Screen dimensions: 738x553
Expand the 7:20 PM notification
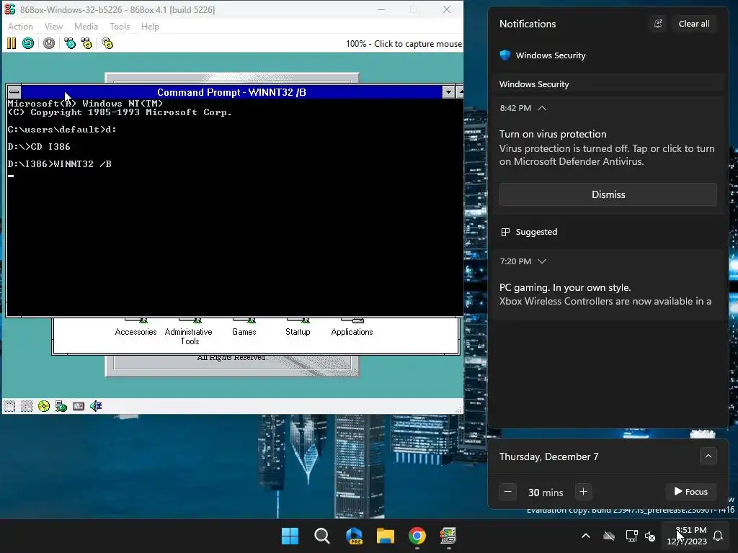point(542,261)
